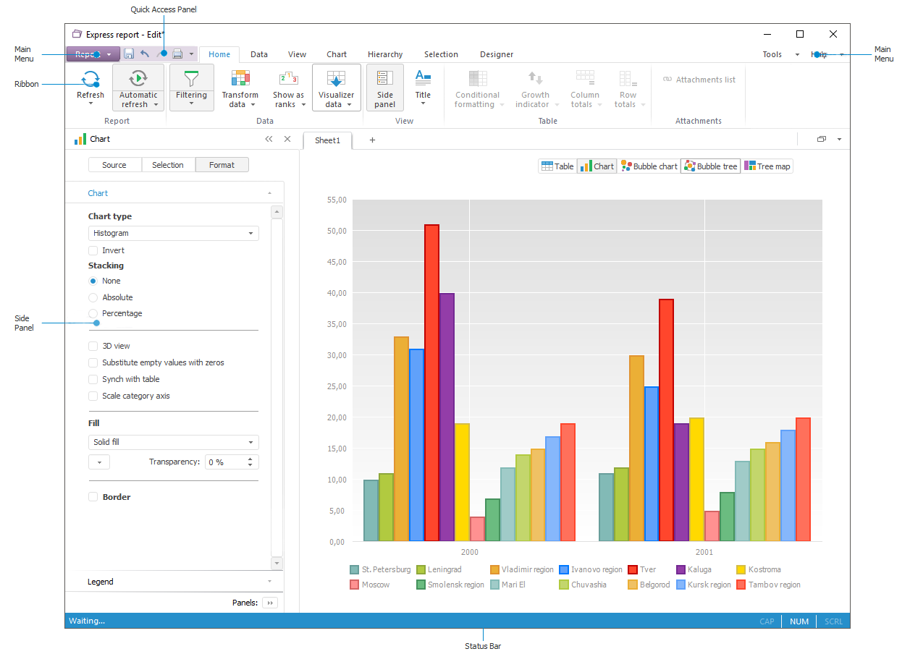The width and height of the screenshot is (910, 654).
Task: Open the Solid fill dropdown
Action: coord(173,442)
